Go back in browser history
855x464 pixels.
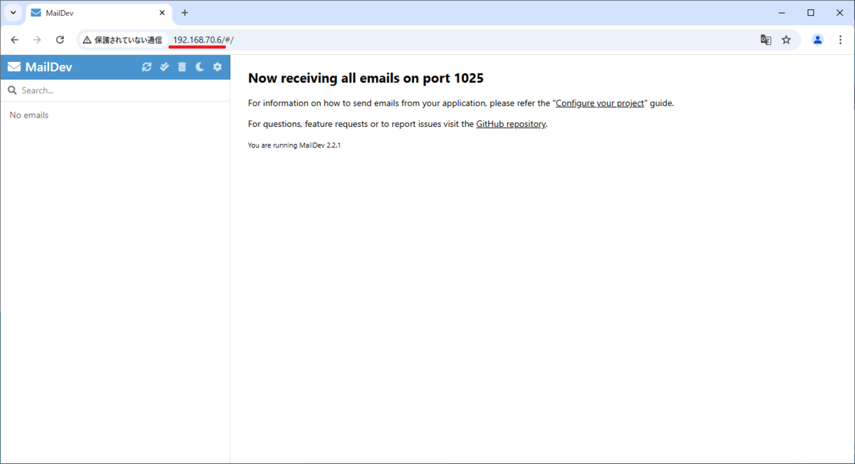click(14, 40)
